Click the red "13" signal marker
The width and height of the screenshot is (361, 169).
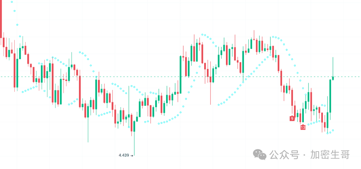[303, 128]
